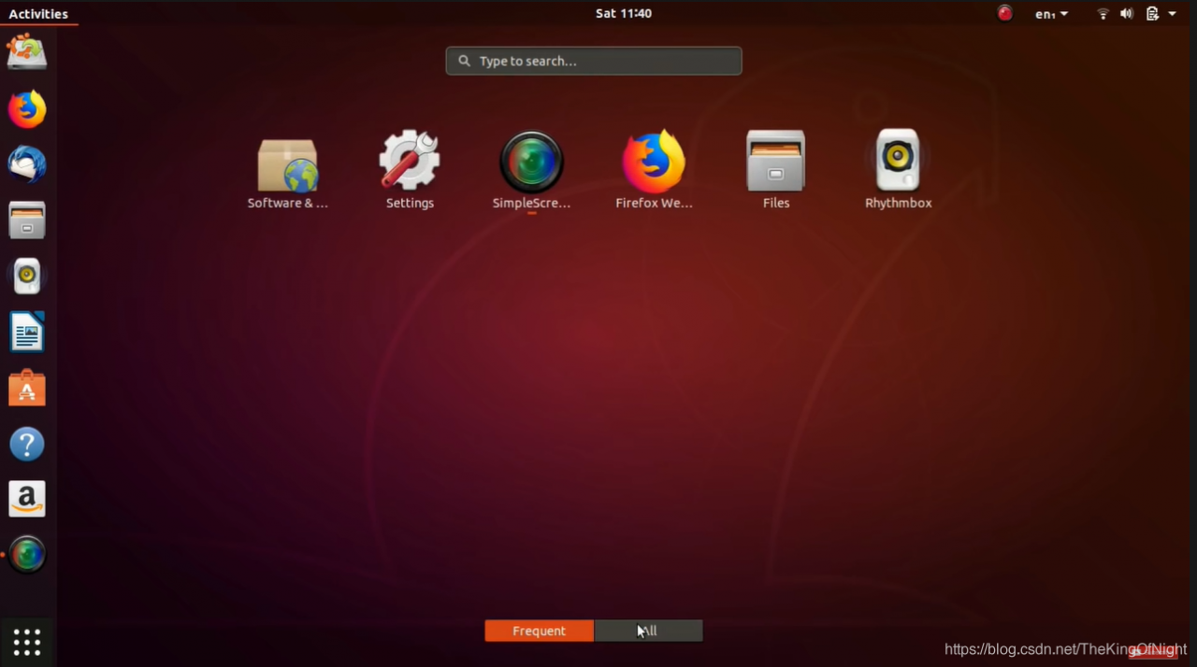Select the Frequent tab
This screenshot has width=1197, height=667.
point(539,631)
